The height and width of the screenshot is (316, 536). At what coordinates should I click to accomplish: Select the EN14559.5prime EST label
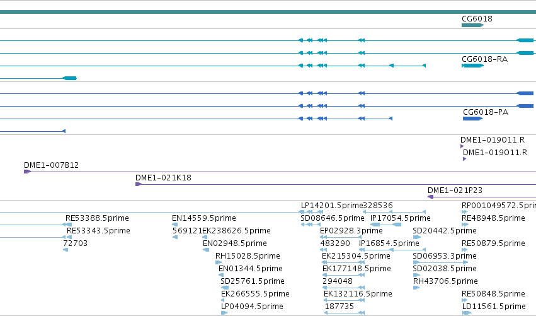click(203, 218)
